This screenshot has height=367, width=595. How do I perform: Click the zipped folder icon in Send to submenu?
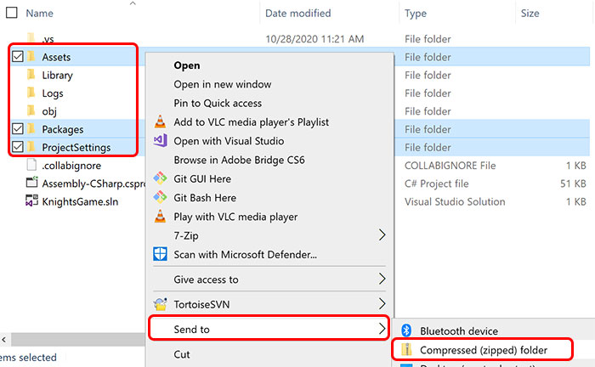pos(406,349)
